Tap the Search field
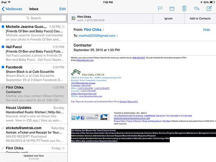The image size is (216, 162). (34, 18)
